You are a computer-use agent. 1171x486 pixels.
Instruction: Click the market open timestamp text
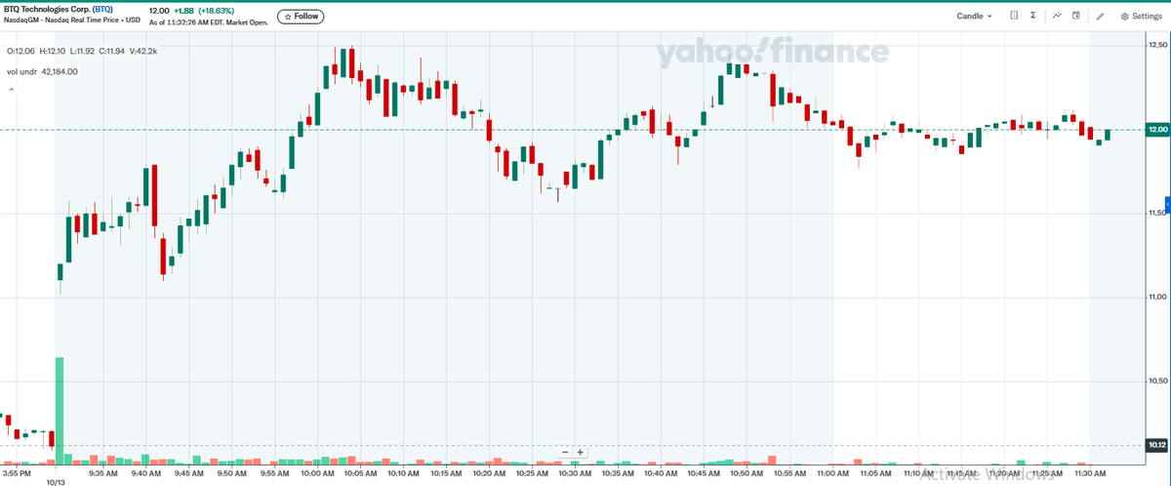(x=207, y=21)
